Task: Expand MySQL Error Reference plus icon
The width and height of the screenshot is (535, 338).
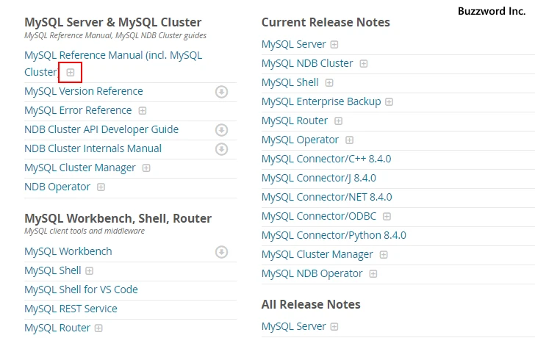Action: coord(143,111)
